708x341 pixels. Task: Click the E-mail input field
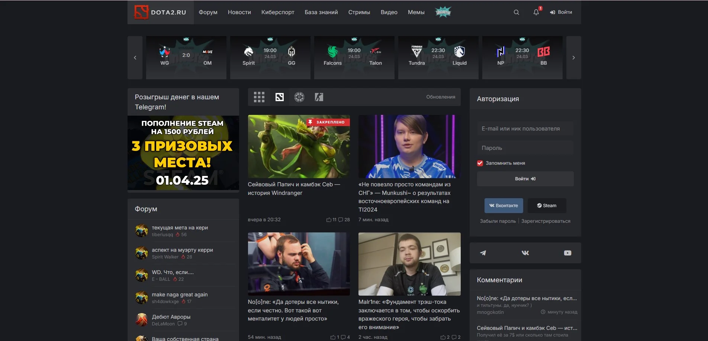(525, 129)
